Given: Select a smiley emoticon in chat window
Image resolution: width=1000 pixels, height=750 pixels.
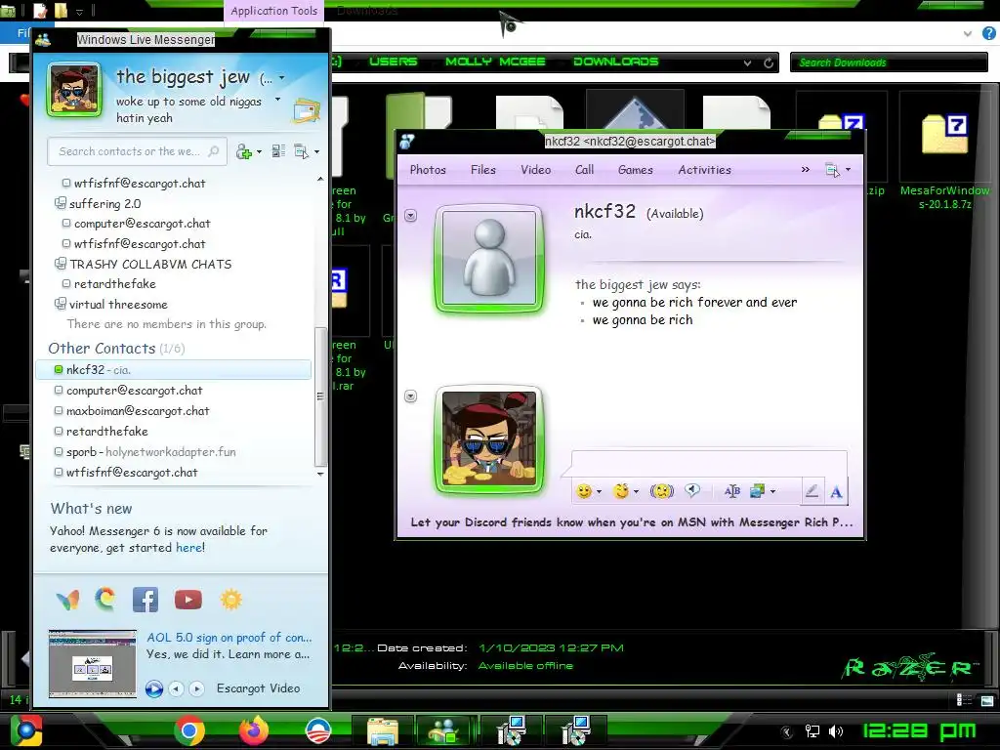Looking at the screenshot, I should [584, 491].
